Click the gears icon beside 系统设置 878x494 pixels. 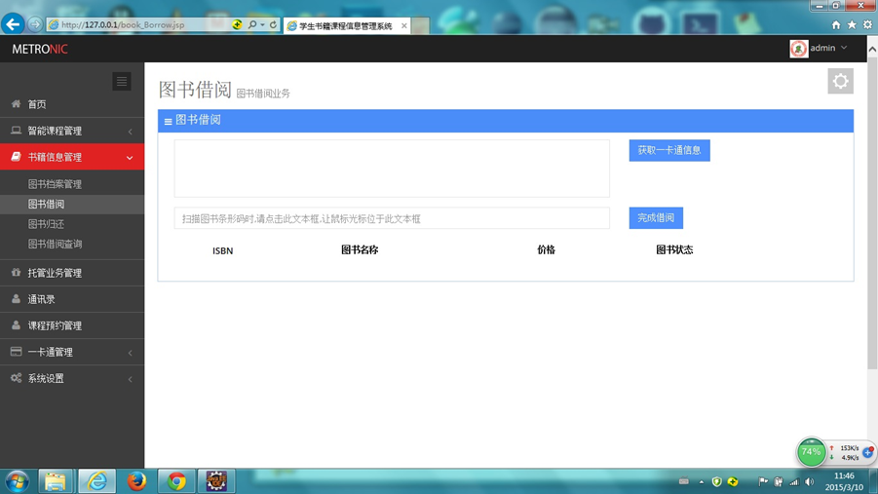point(16,377)
